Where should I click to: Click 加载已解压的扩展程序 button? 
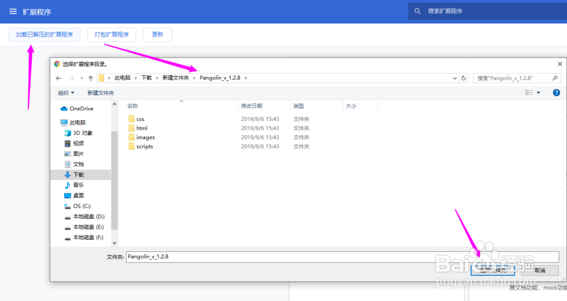point(44,35)
